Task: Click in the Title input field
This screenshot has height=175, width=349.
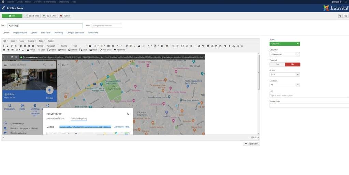Action: (45, 26)
